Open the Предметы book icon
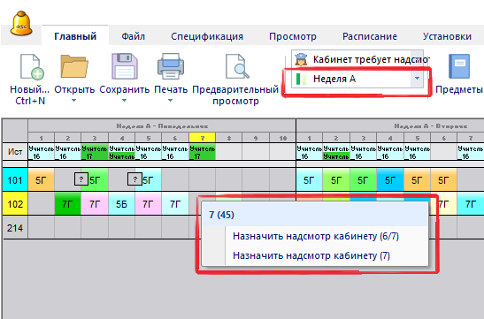 (459, 66)
